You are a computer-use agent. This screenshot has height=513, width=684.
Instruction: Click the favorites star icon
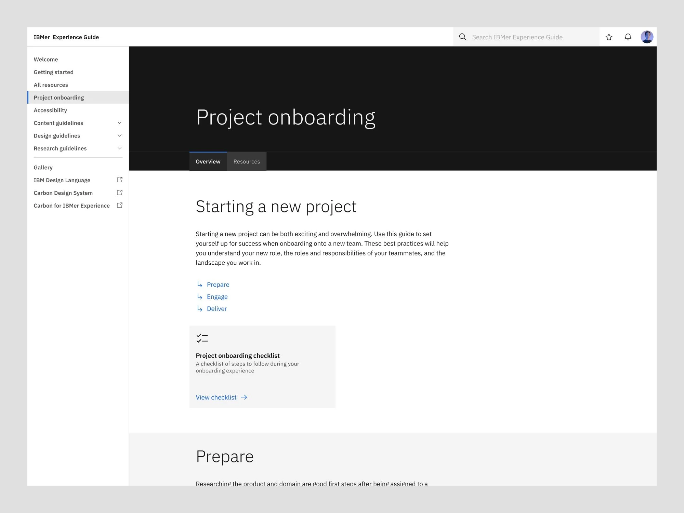[x=609, y=37]
